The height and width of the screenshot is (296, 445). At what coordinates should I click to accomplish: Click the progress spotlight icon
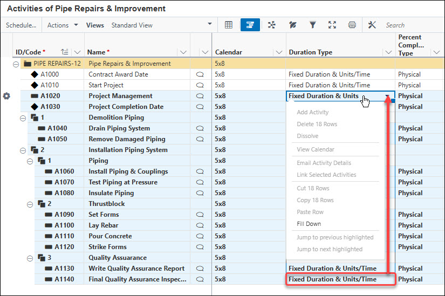point(292,25)
